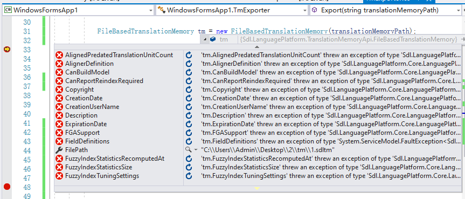Click the wrench icon next to FilePath
Viewport: 465px width, 199px height.
59,150
